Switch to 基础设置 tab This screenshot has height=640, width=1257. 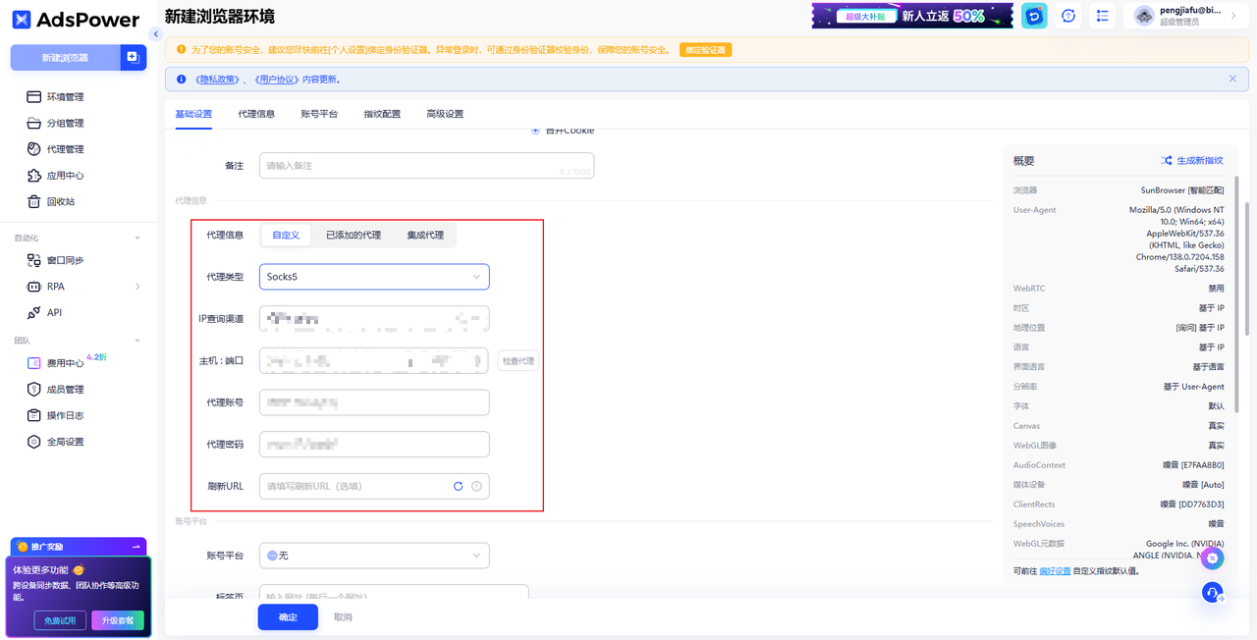[193, 114]
